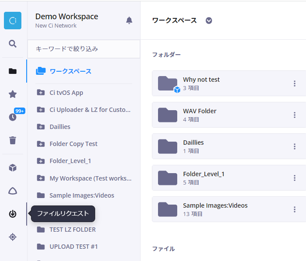The width and height of the screenshot is (306, 261).
Task: Click the Why not test folder icon
Action: pyautogui.click(x=168, y=84)
